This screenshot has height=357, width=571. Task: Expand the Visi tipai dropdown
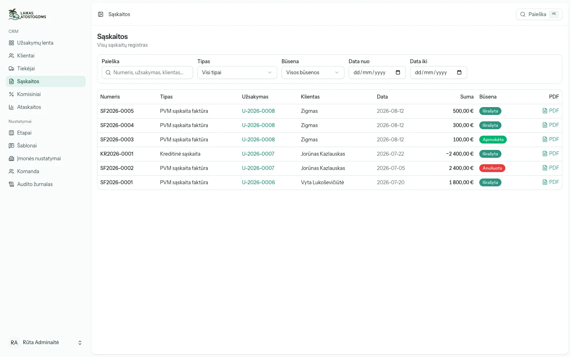pos(237,72)
